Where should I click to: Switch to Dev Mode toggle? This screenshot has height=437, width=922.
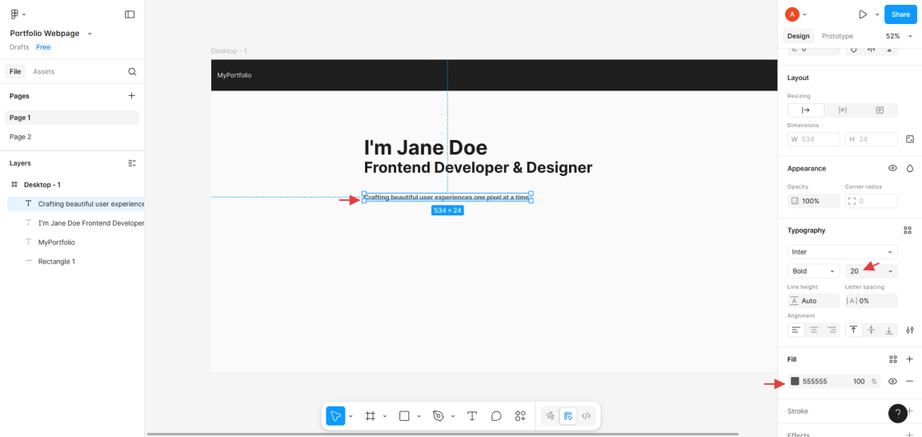click(x=587, y=416)
